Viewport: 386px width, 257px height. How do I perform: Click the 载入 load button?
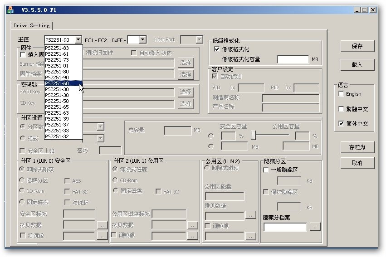[357, 64]
